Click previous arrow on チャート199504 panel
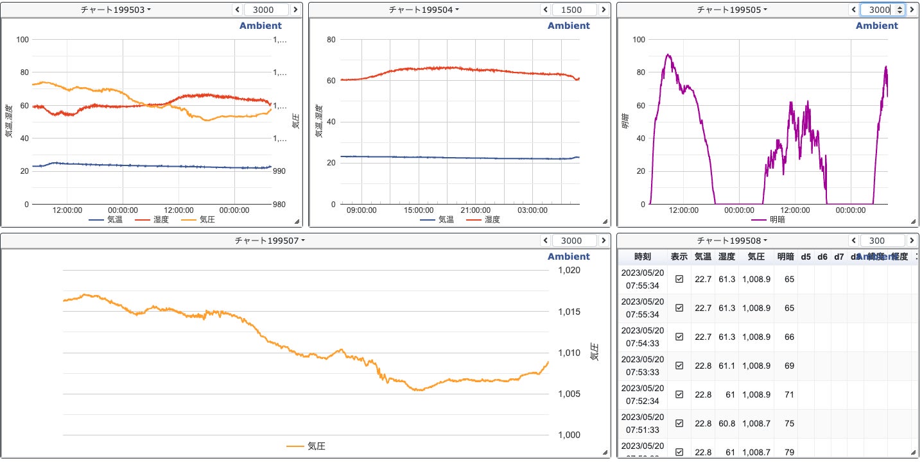922x463 pixels. (x=546, y=10)
